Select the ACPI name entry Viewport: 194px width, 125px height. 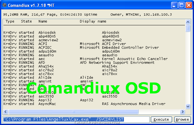point(43,44)
